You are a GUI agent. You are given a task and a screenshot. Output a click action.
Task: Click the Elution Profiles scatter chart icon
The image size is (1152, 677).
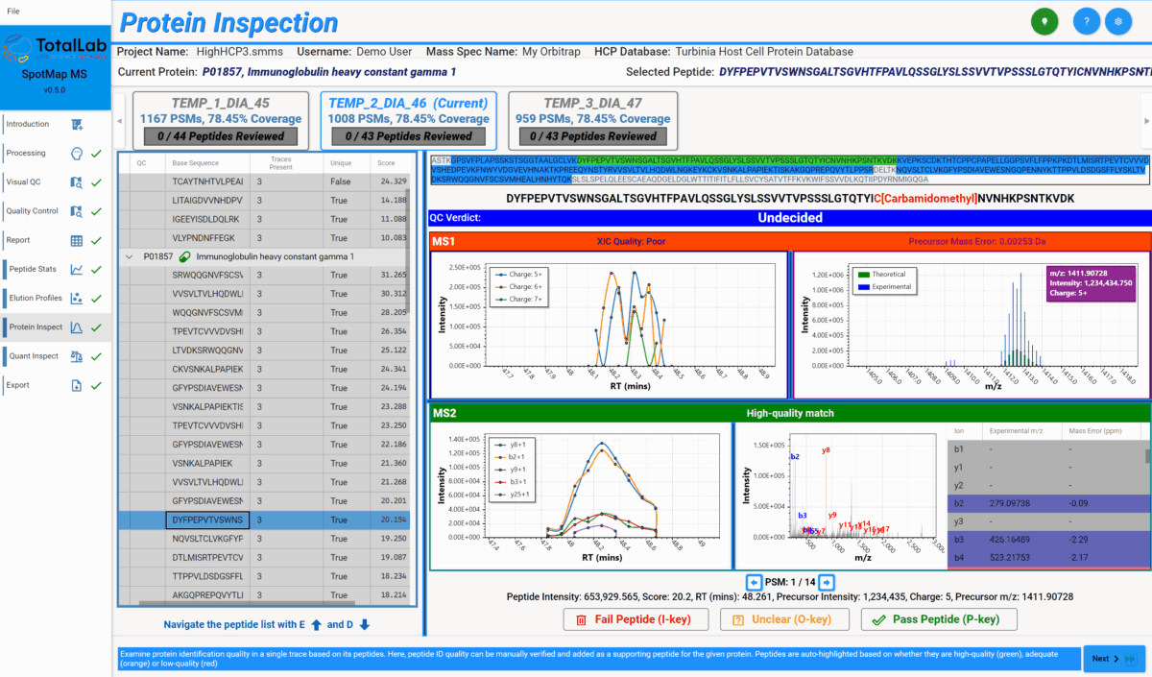[x=77, y=299]
